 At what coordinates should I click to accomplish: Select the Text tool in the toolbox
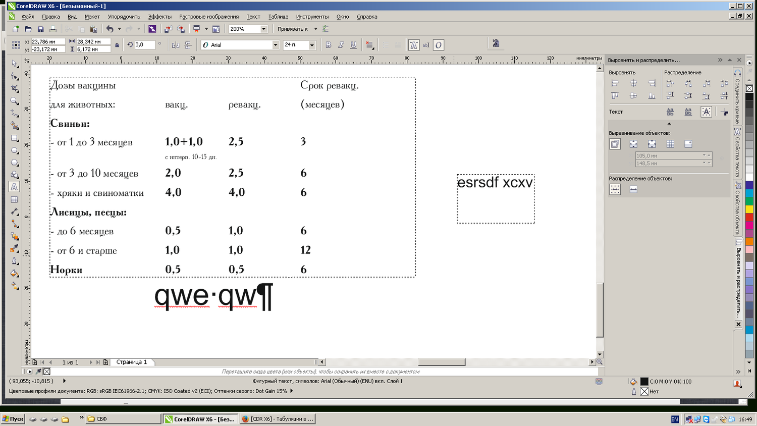click(14, 187)
